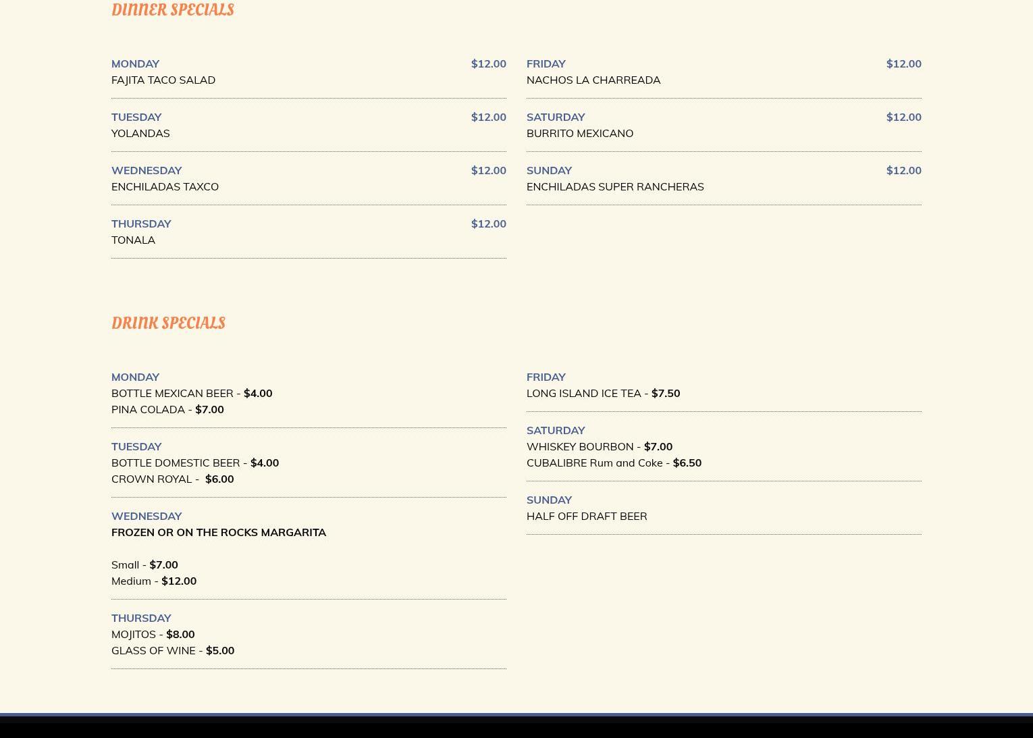
Task: Select Cubalibre Rum and Coke item
Action: pos(613,463)
